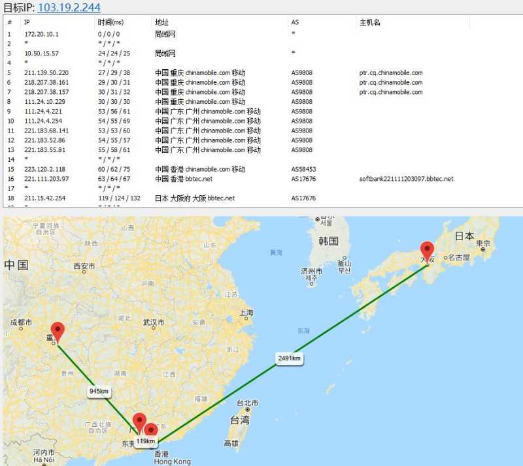Open the target IP link 103.19.2.244
Screen dimensions: 523x466
(69, 7)
